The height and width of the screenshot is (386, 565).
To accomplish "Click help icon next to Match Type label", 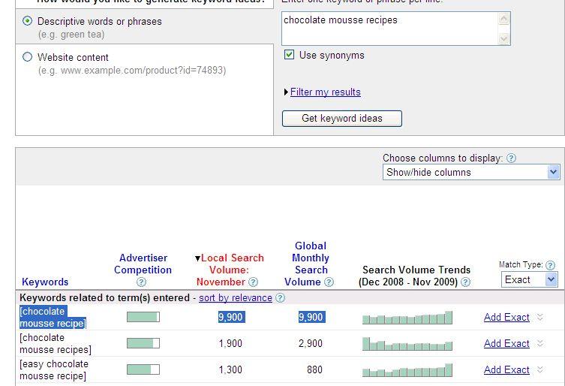I will coord(551,265).
